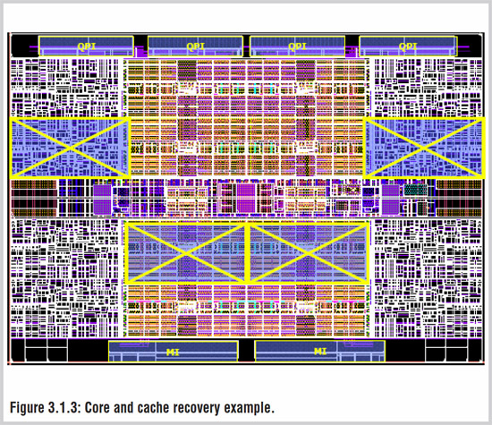This screenshot has height=425, width=492.
Task: Click the upper central cache array
Action: point(247,117)
